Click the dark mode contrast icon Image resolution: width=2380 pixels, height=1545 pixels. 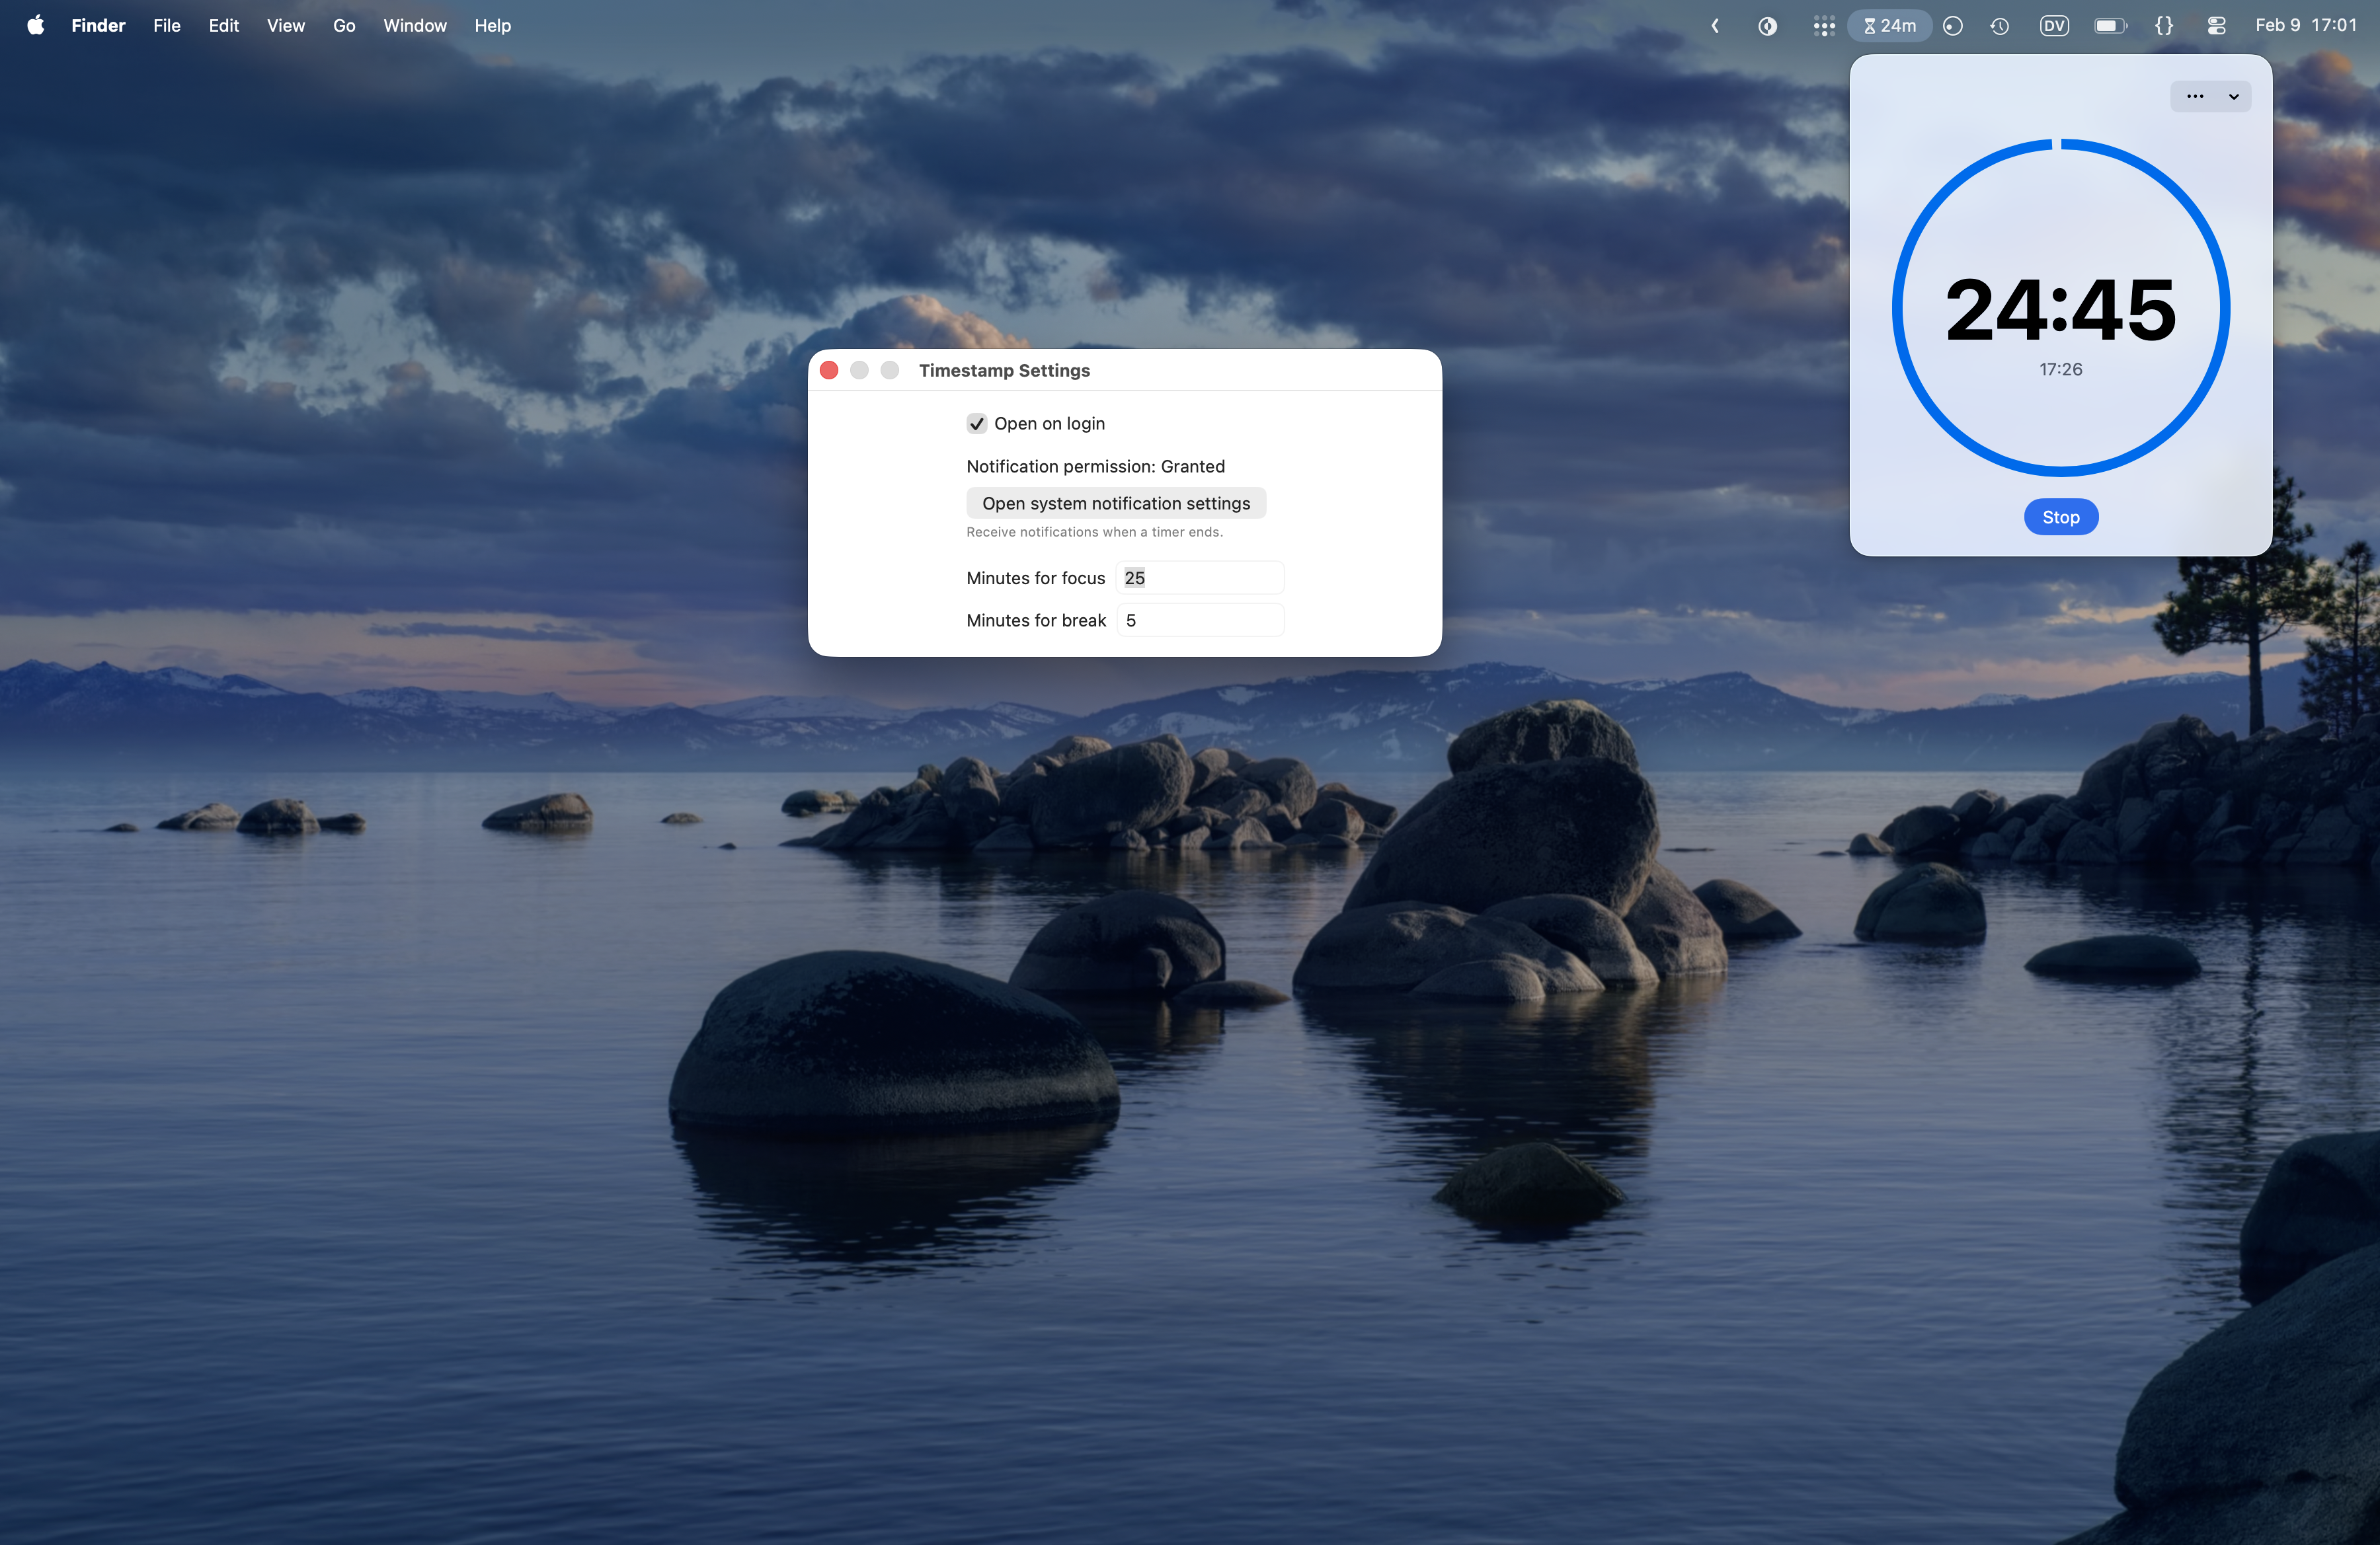tap(1767, 25)
